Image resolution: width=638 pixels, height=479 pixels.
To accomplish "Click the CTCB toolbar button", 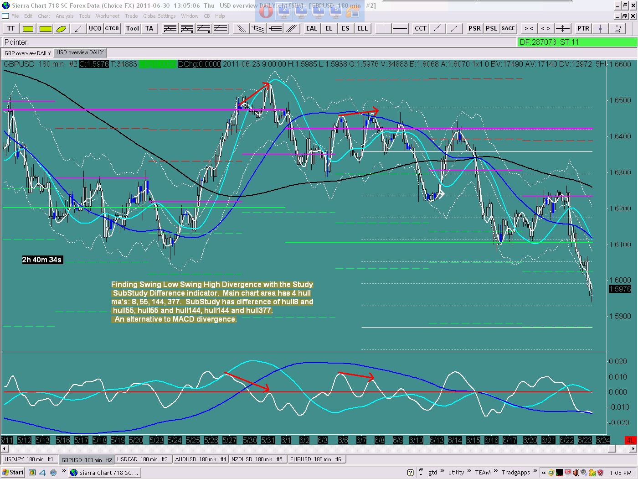I will 112,29.
